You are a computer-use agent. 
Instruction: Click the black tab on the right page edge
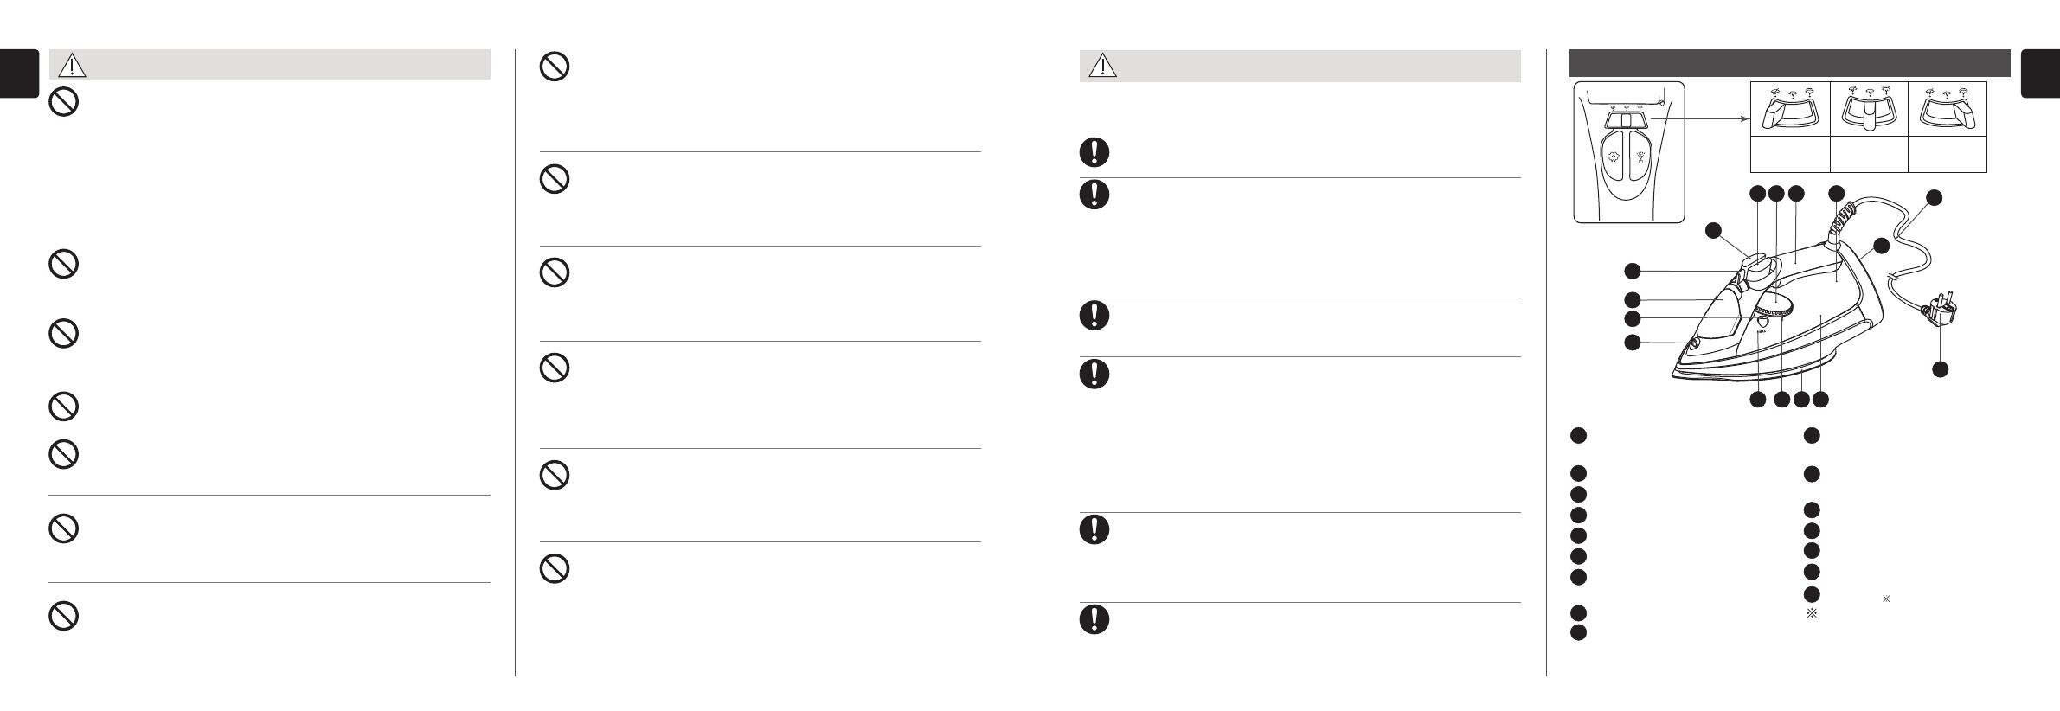tap(2040, 74)
